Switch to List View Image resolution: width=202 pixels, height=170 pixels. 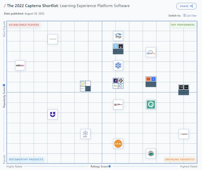click(190, 16)
